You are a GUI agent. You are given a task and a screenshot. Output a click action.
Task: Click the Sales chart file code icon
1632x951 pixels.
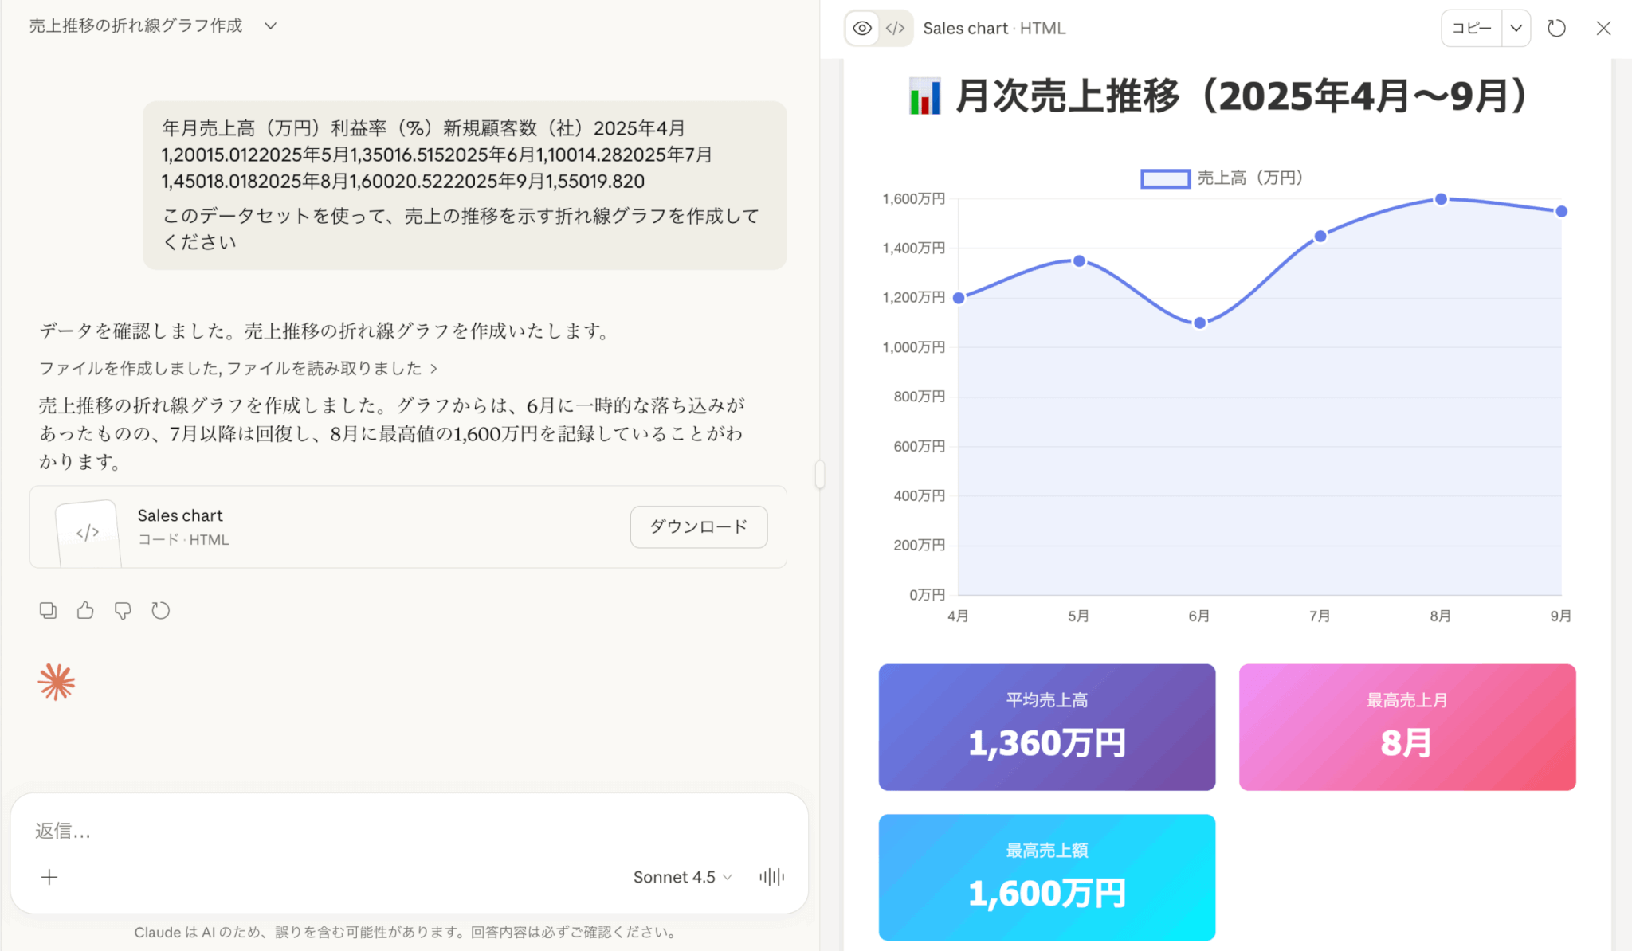pyautogui.click(x=88, y=532)
